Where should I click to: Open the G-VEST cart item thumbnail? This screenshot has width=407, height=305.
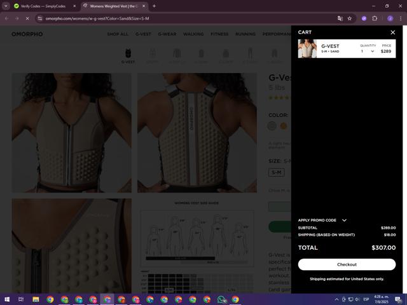(307, 48)
